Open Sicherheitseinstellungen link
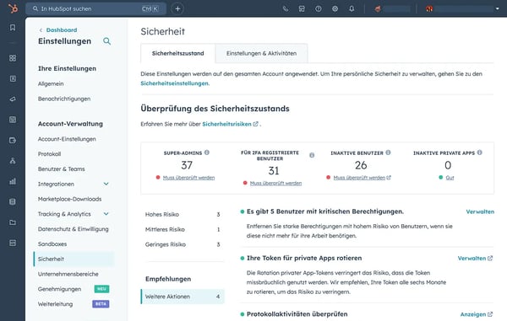 (175, 83)
